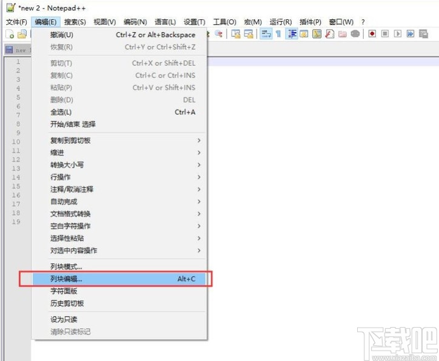439x361 pixels.
Task: Expand the 选择性粘贴 submenu
Action: point(119,238)
